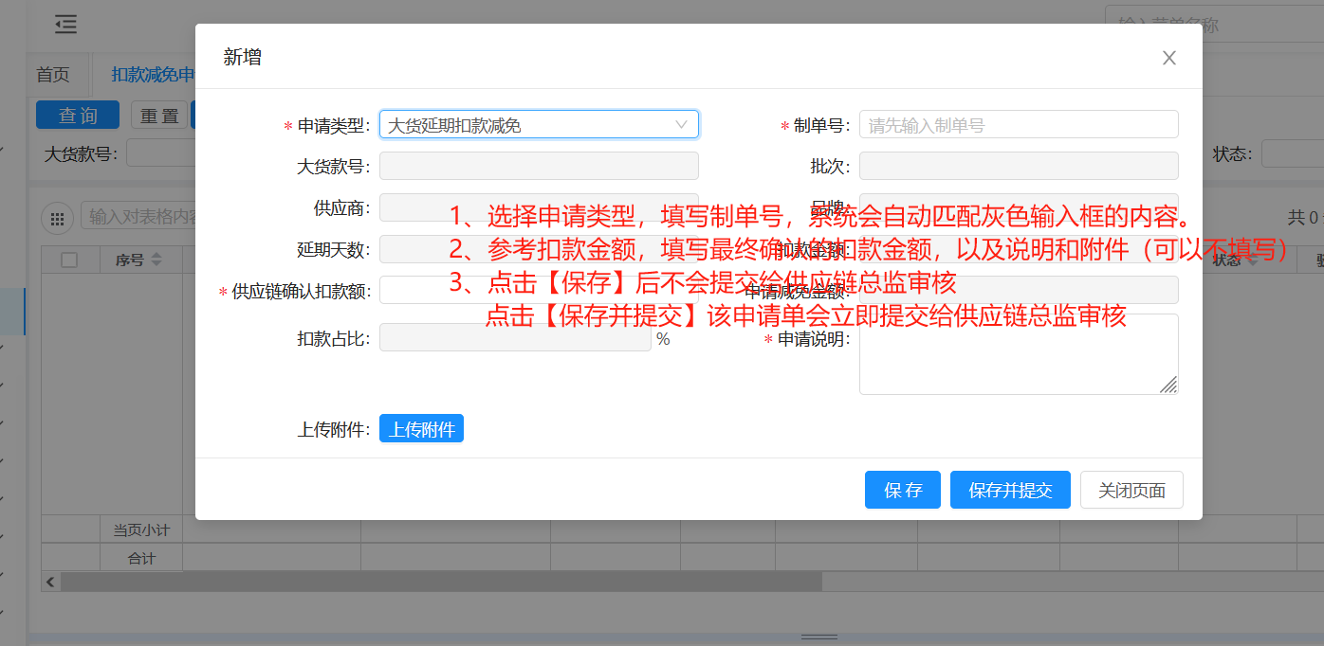Click the 制单号 input field
This screenshot has height=646, width=1324.
pos(1018,125)
